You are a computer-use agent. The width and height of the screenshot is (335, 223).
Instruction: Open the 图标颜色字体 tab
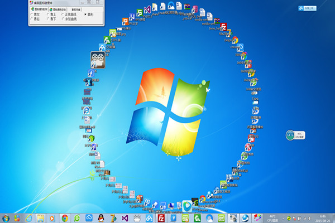click(58, 9)
